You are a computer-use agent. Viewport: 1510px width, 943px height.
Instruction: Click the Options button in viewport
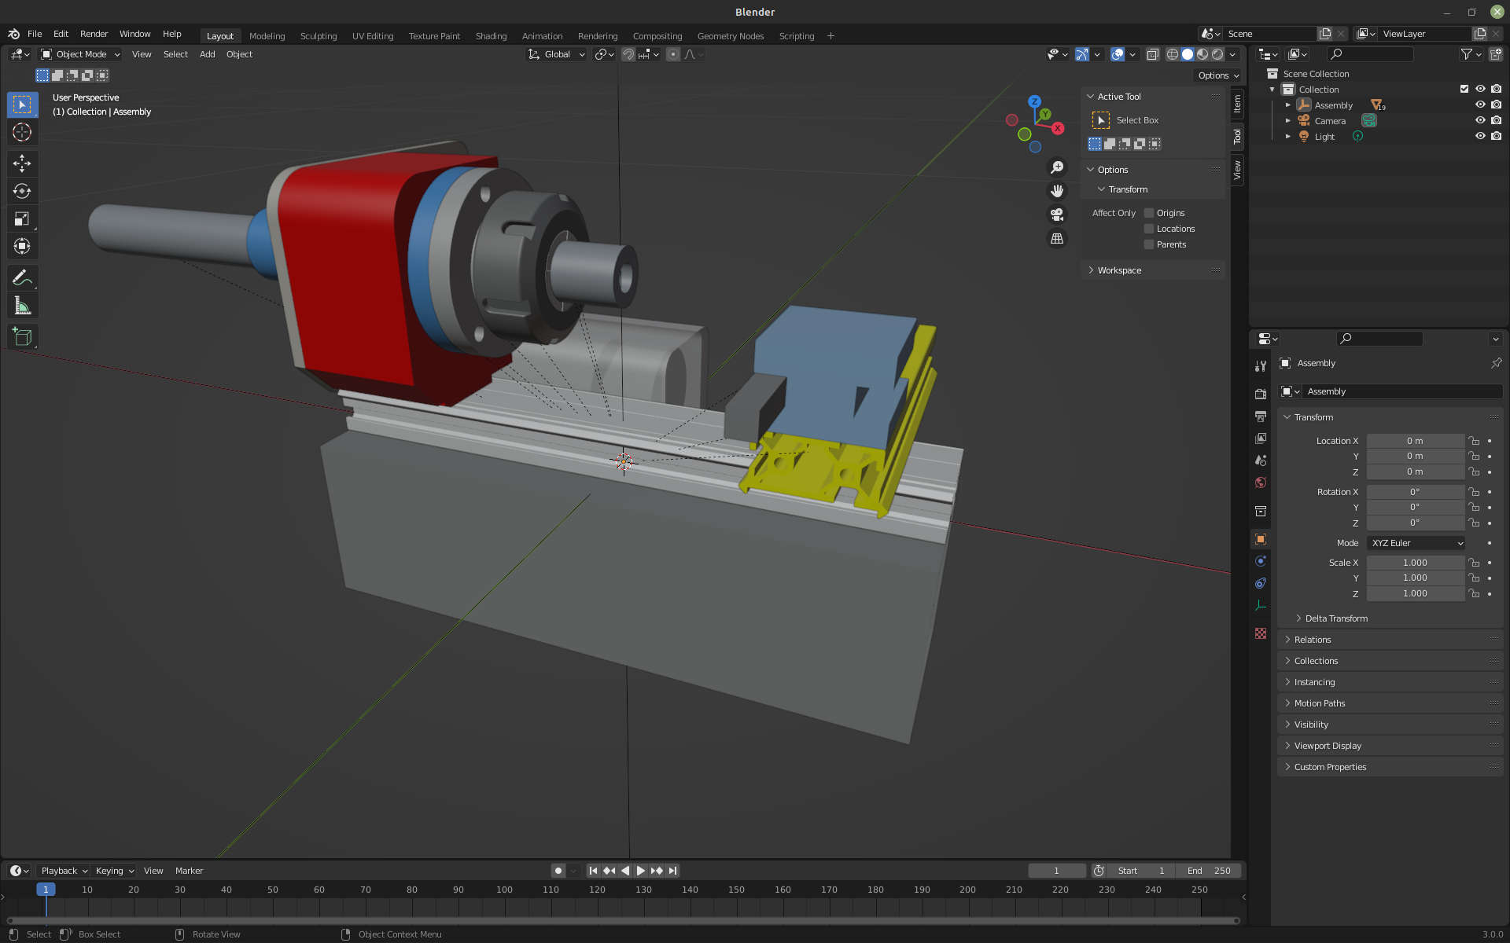click(x=1218, y=75)
